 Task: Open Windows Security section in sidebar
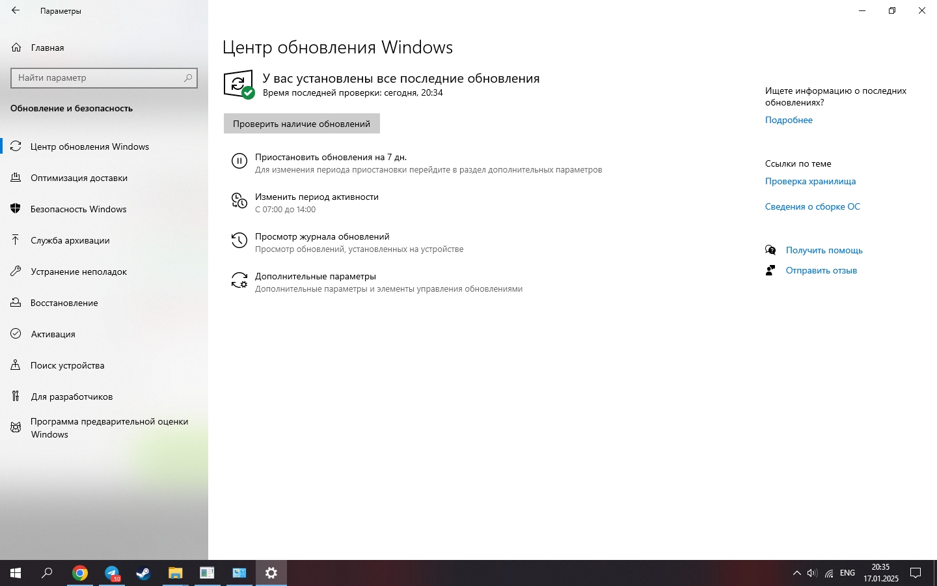(x=78, y=209)
